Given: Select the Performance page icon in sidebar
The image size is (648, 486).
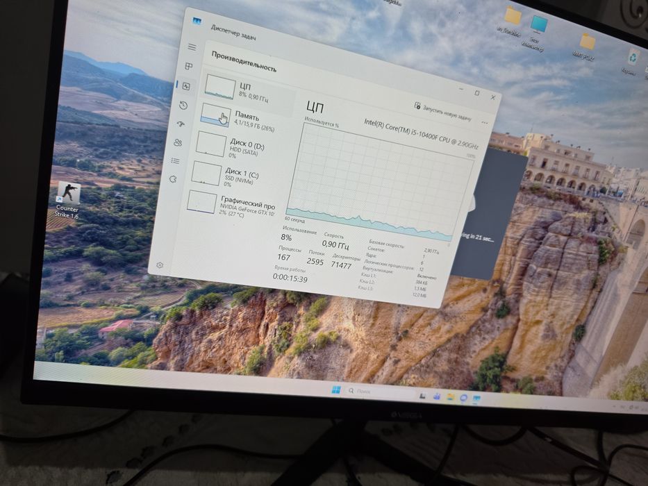Looking at the screenshot, I should click(x=186, y=86).
